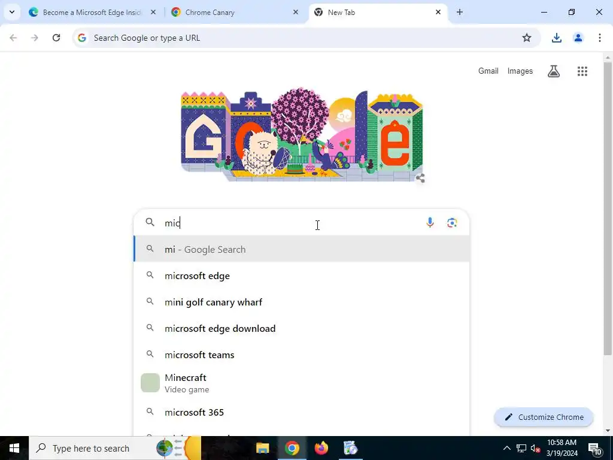Bookmark this tab with the star icon

tap(527, 38)
